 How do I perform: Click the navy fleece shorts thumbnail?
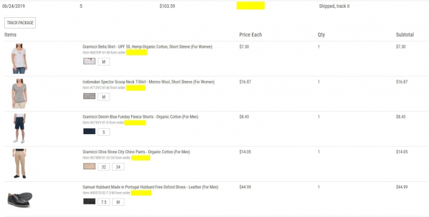pos(20,128)
